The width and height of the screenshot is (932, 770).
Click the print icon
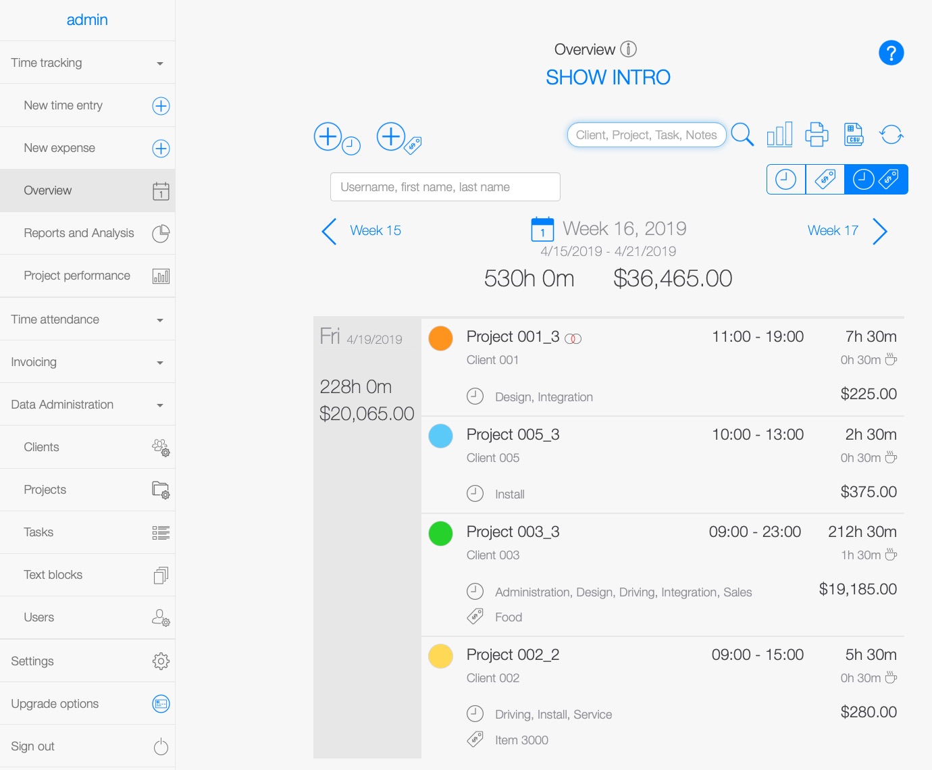tap(817, 134)
